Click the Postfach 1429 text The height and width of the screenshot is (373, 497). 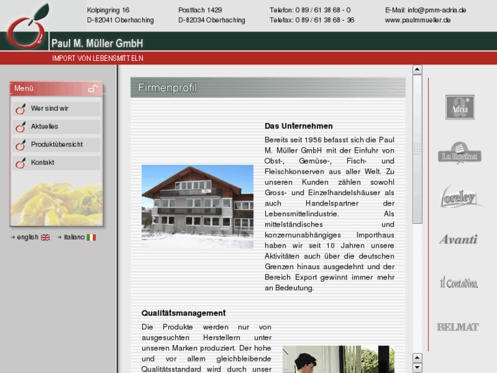click(x=200, y=10)
